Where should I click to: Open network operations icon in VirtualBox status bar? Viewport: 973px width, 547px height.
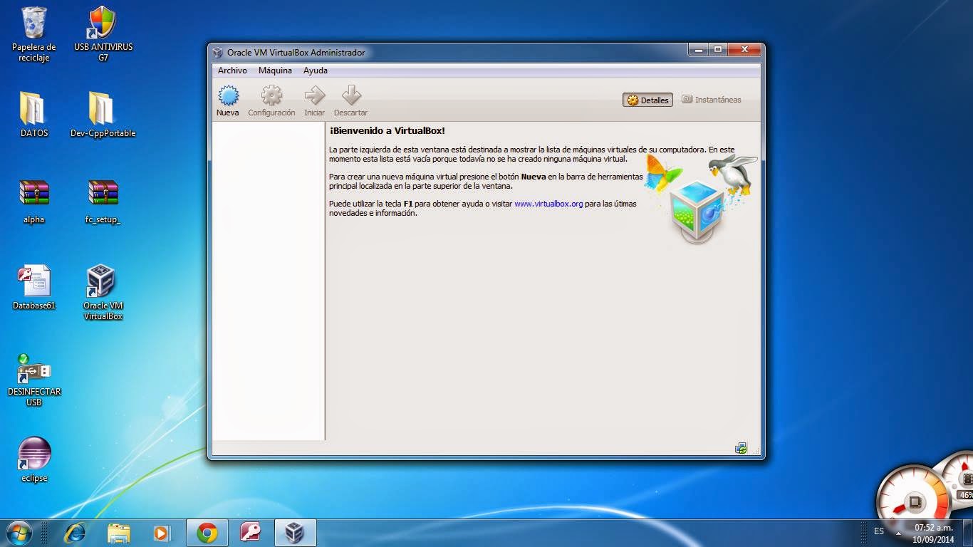point(741,447)
